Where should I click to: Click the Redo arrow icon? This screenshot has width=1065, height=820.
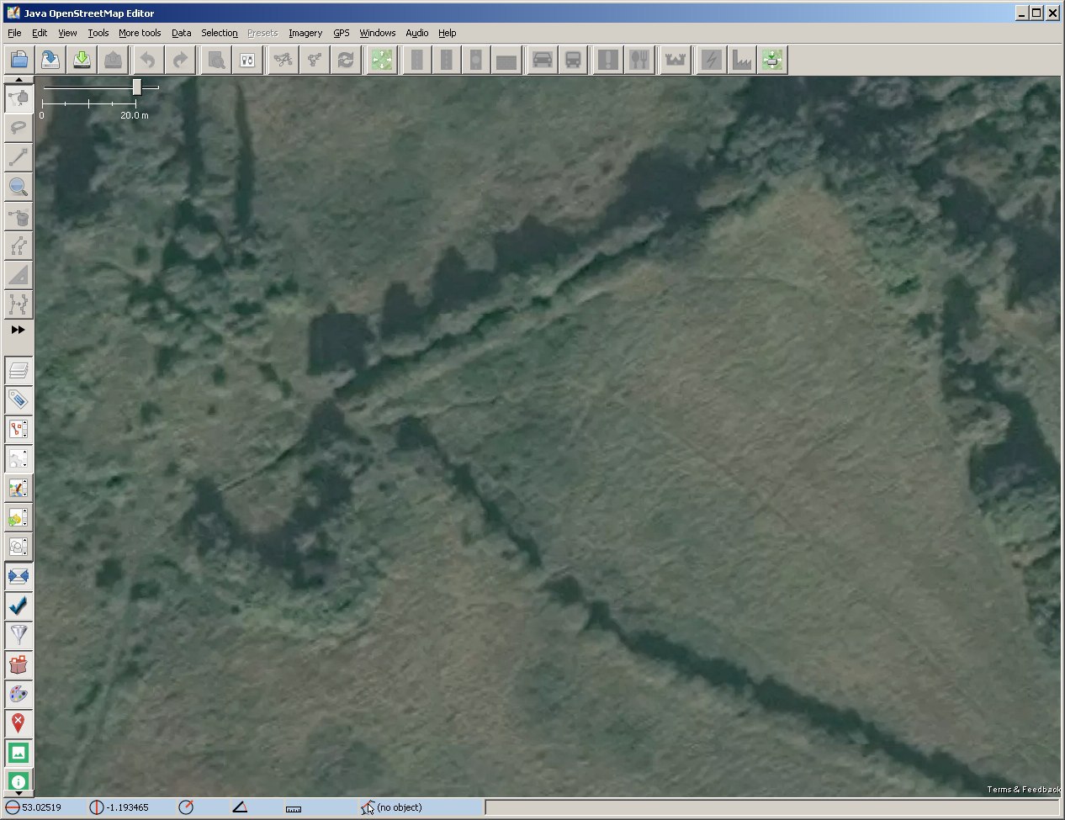179,60
